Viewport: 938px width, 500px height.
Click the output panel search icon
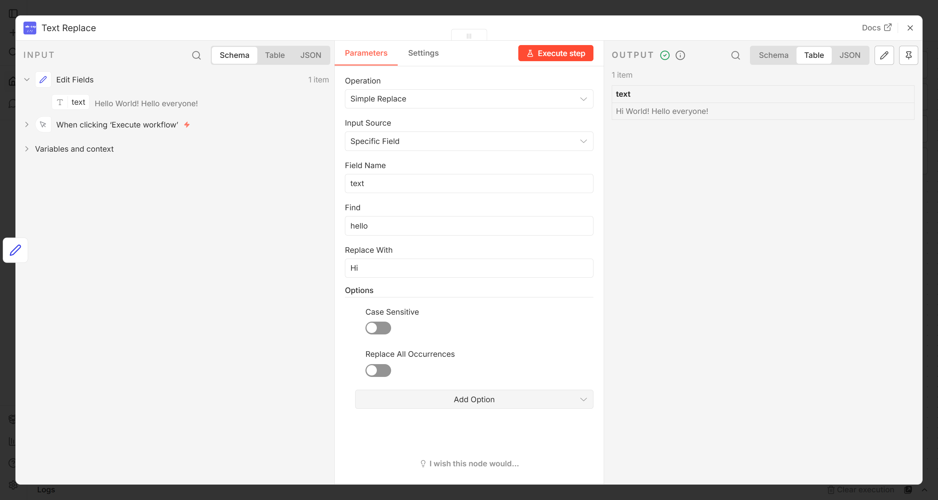[735, 55]
